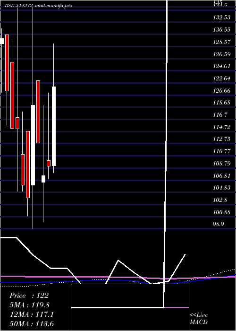This screenshot has height=331, width=236.
Task: Click the last tall white candlestick body
Action: pyautogui.click(x=54, y=126)
